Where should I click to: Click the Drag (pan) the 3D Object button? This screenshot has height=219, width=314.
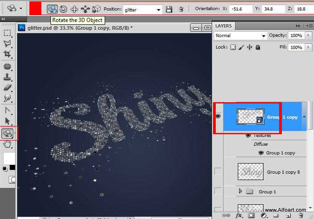click(x=74, y=9)
